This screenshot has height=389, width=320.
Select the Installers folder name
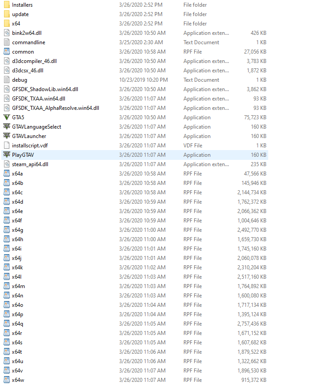pyautogui.click(x=22, y=5)
